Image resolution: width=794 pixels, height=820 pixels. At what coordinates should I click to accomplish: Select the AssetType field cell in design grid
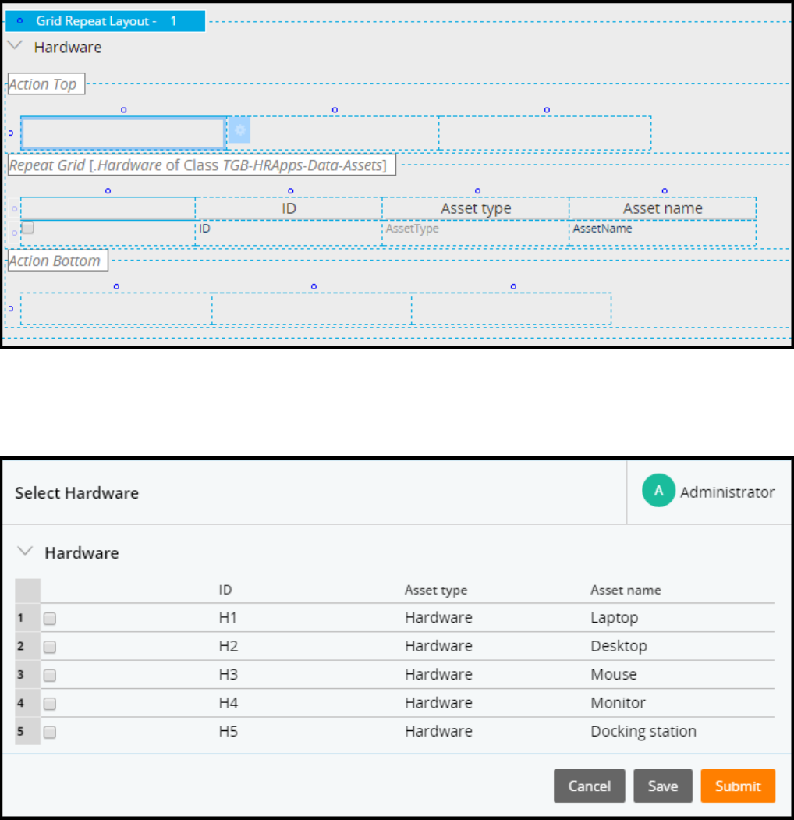476,233
